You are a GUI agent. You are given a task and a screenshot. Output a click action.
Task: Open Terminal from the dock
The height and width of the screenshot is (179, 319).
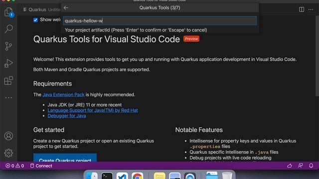pyautogui.click(x=107, y=176)
